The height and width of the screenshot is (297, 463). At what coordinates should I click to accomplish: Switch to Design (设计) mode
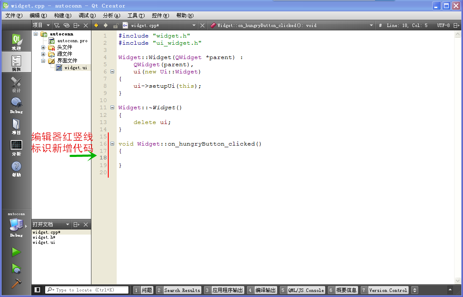tap(16, 84)
